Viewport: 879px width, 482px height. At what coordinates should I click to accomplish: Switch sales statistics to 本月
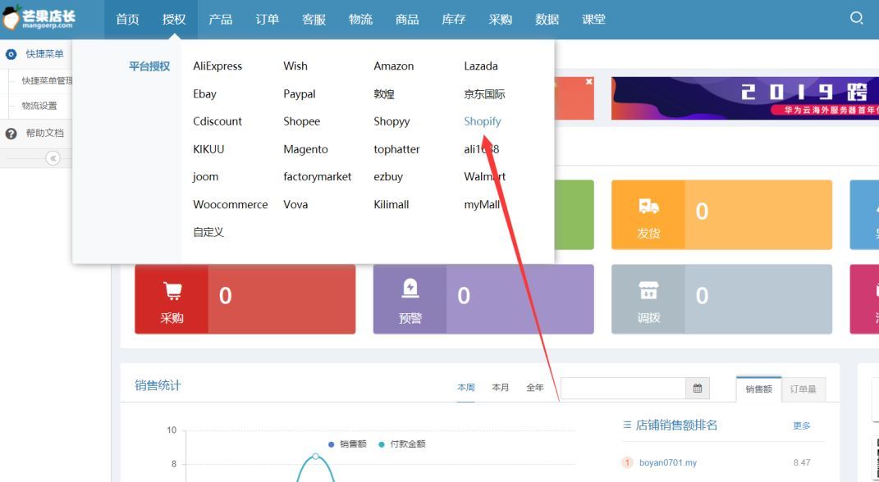[500, 388]
